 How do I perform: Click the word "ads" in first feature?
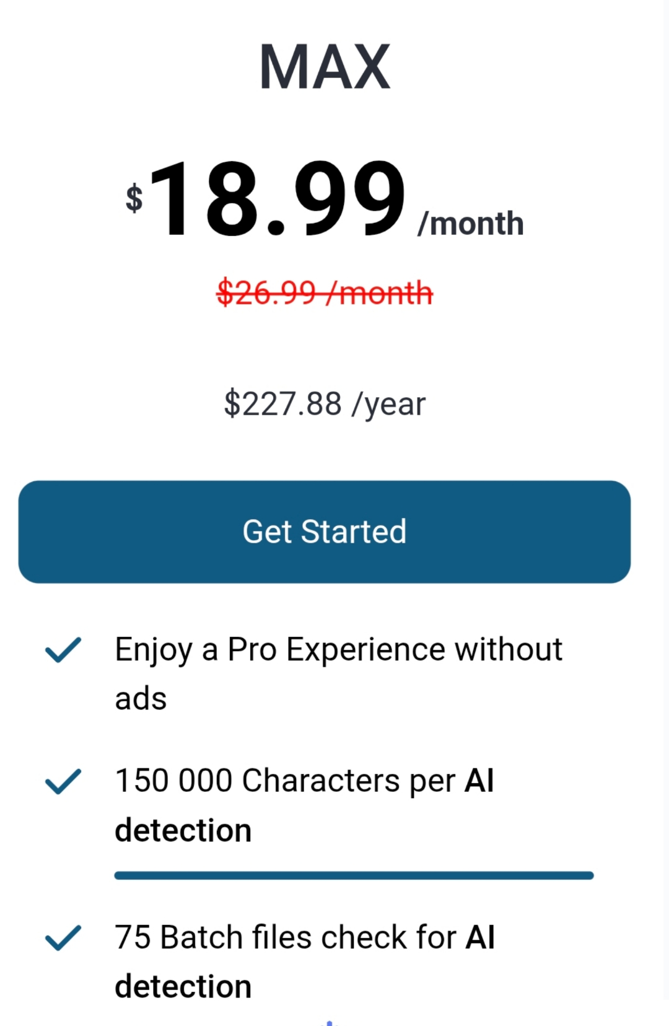click(x=141, y=699)
